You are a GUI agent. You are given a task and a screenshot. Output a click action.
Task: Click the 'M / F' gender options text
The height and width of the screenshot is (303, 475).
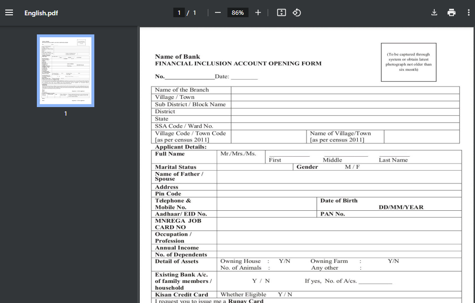352,167
